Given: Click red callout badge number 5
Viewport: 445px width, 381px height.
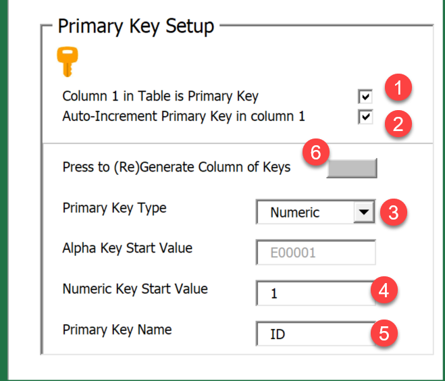Looking at the screenshot, I should (x=386, y=333).
